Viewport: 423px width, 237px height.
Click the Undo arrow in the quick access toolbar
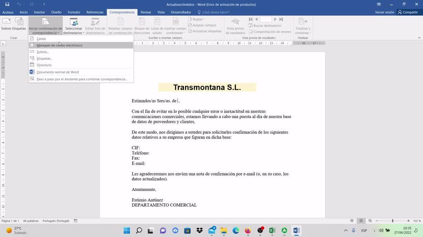coord(19,4)
